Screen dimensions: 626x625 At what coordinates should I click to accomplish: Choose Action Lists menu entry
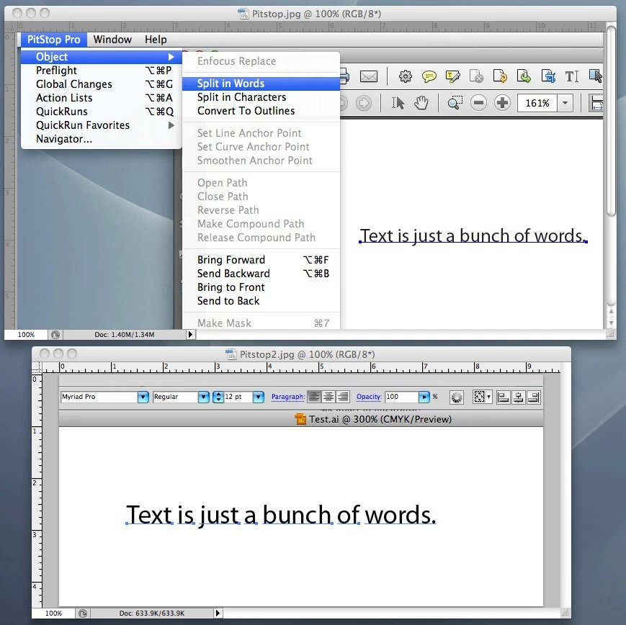[x=102, y=98]
